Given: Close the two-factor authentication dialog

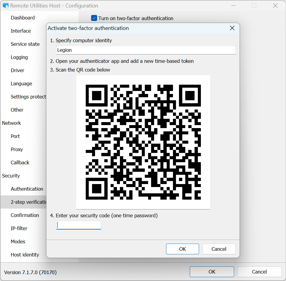Looking at the screenshot, I should point(232,28).
